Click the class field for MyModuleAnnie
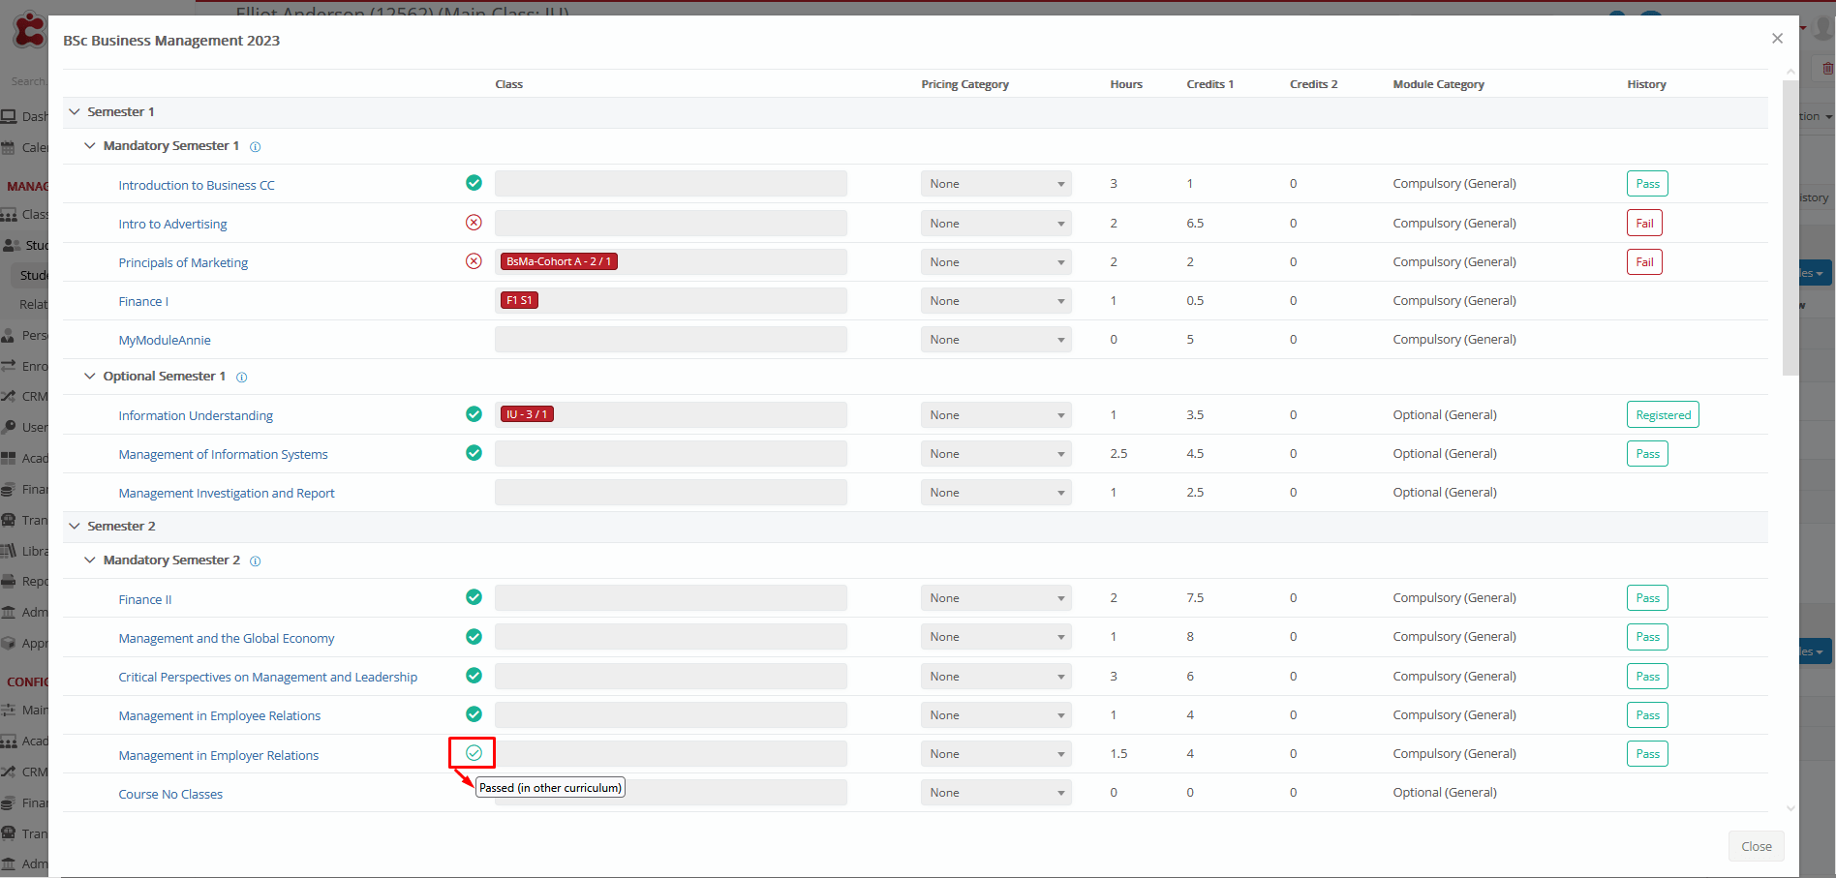 [x=670, y=340]
